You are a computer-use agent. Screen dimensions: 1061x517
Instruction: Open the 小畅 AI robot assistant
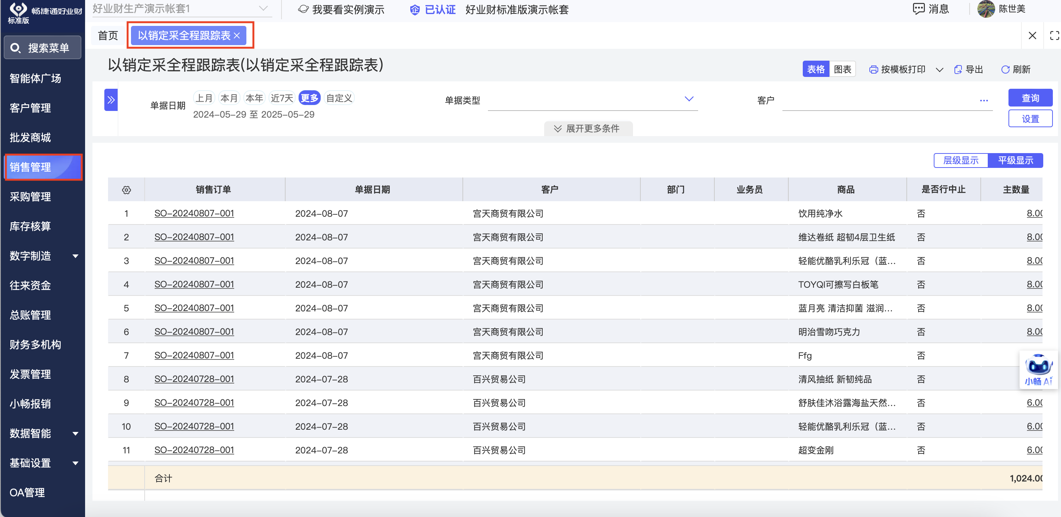pos(1038,368)
